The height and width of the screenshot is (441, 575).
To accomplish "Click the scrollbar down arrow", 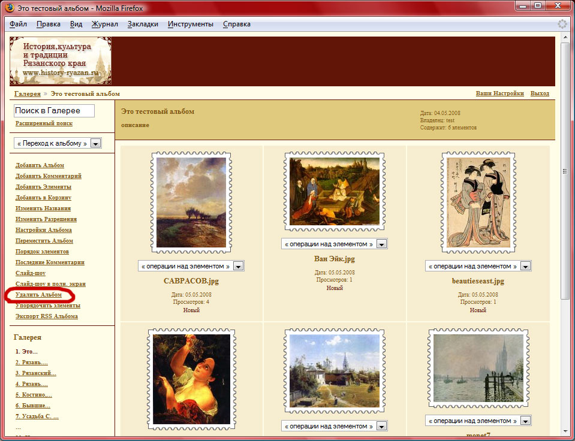I will click(565, 432).
